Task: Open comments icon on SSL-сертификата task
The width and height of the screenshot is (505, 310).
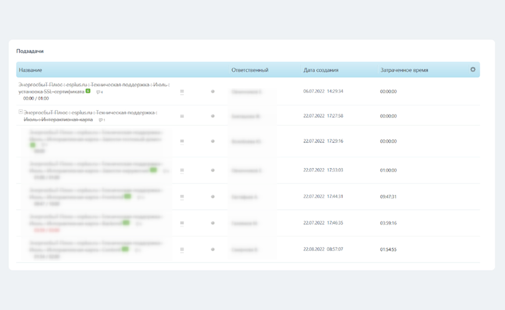Action: (100, 92)
